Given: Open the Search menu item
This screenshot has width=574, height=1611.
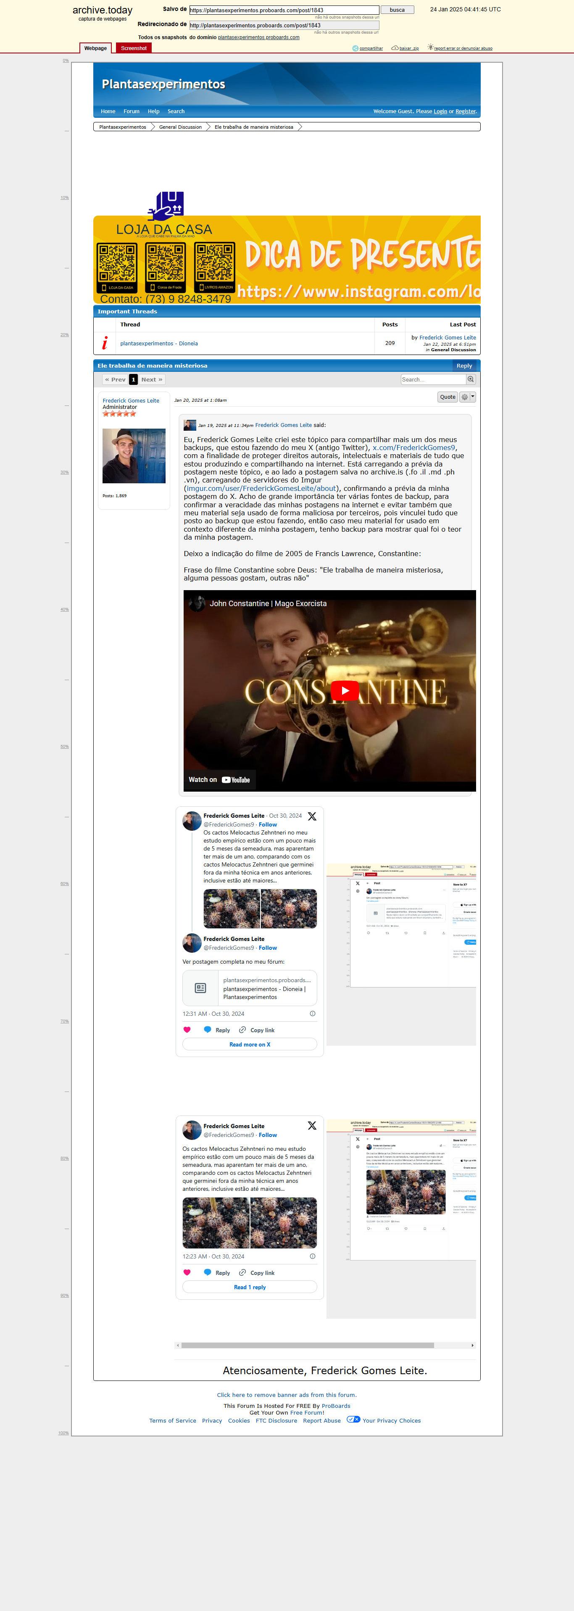Looking at the screenshot, I should 176,111.
